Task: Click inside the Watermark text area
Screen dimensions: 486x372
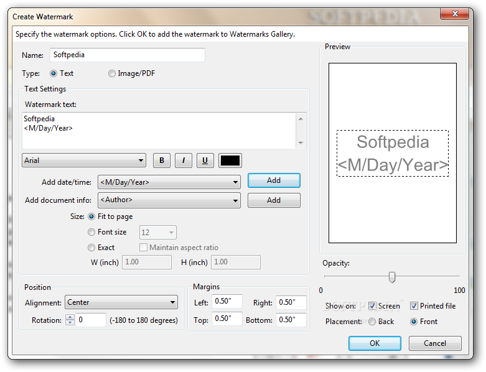Action: tap(159, 131)
